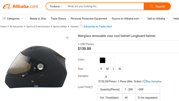Viewport: 179px width, 101px height.
Task: Open Personal Protective Equipment page
Action: click(89, 19)
